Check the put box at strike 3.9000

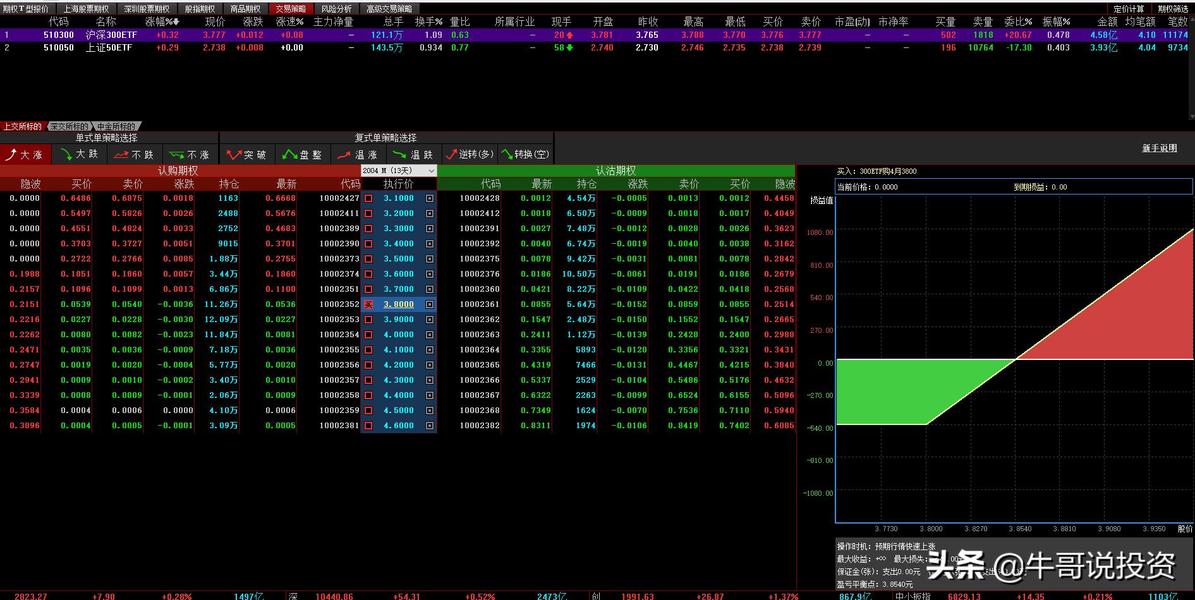430,320
